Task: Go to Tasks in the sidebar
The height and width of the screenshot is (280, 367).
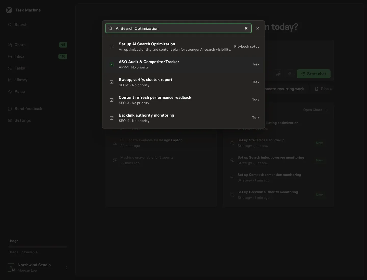Action: coord(38,68)
